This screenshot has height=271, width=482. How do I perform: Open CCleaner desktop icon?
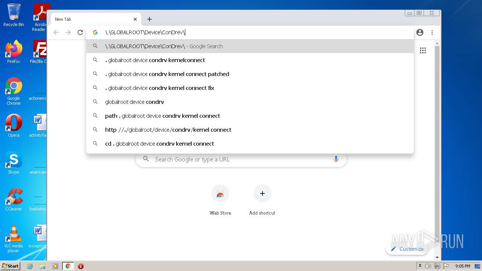click(x=14, y=199)
